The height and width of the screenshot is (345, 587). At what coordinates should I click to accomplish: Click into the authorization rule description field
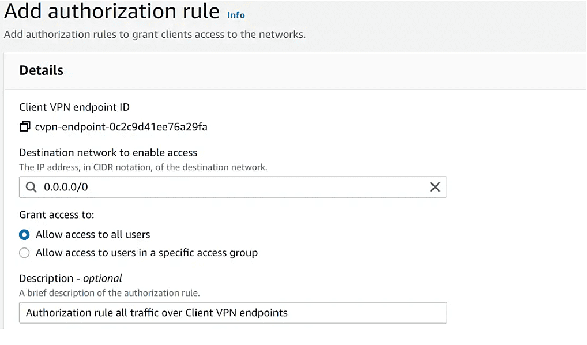(233, 313)
